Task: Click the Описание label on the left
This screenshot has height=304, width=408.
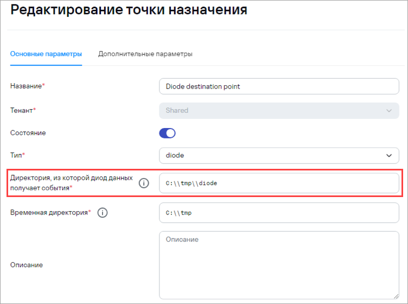Action: (27, 265)
